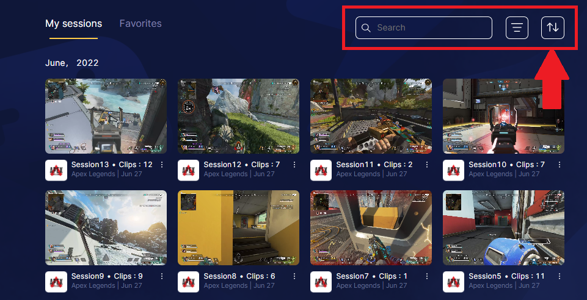587x300 pixels.
Task: Open the Session7 thumbnail
Action: coord(371,228)
